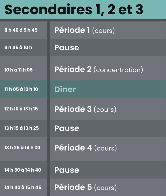
Task: Select the Période 5 (cours) row
Action: pos(108,187)
